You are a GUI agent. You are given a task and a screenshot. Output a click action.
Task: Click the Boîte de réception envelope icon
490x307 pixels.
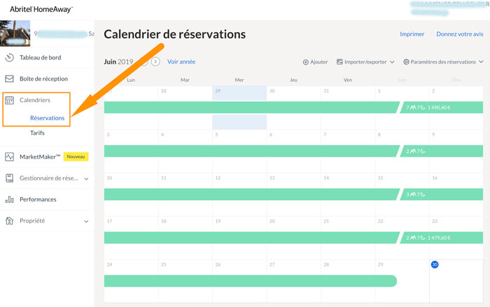click(x=10, y=79)
